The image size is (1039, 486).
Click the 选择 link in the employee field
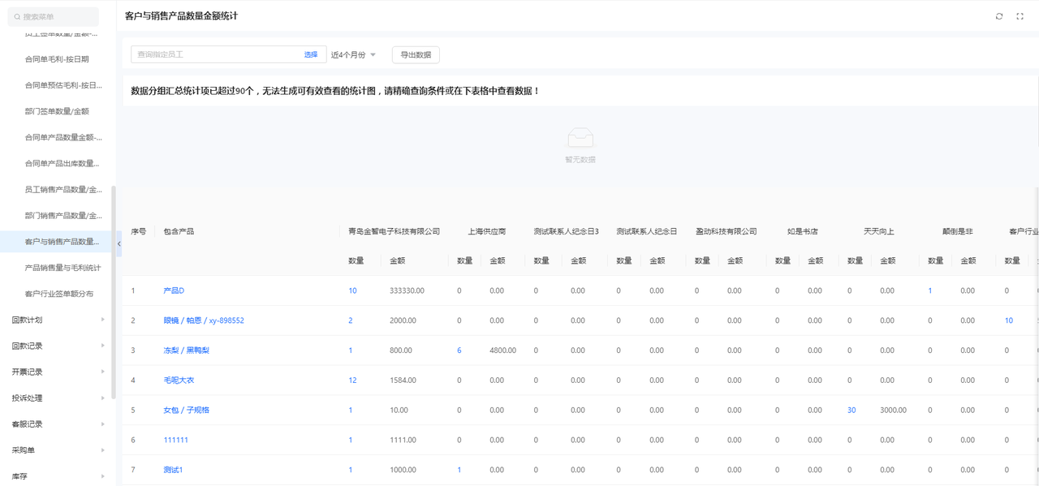click(x=311, y=54)
